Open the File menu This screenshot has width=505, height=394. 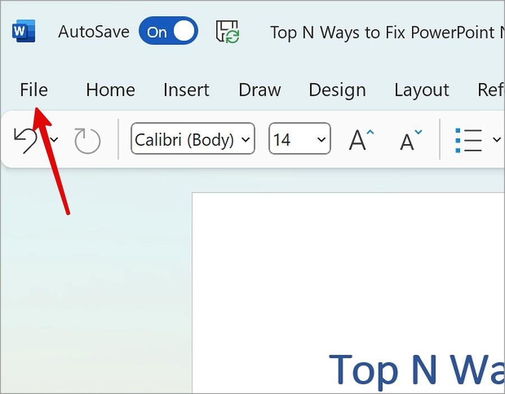tap(34, 90)
